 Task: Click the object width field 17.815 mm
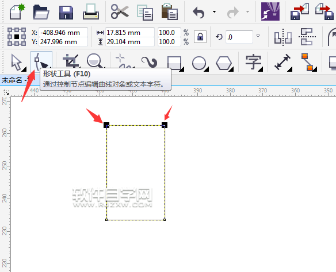point(129,33)
